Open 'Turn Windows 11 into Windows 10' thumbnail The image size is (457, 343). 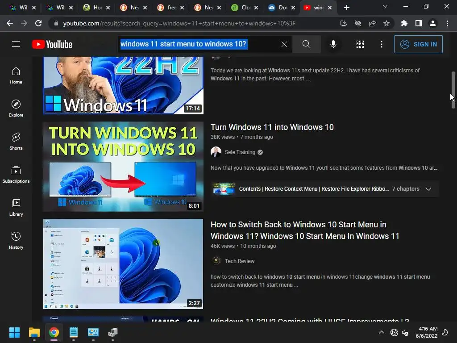coord(123,167)
